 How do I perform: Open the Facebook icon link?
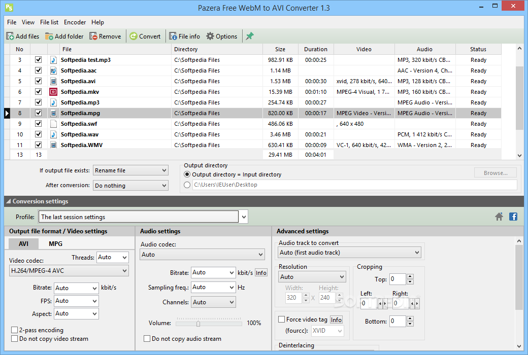pos(513,217)
